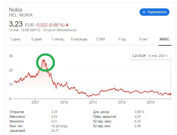Screen dimensions: 177x135
Task: Click the green circled price peak
Action: tap(45, 62)
